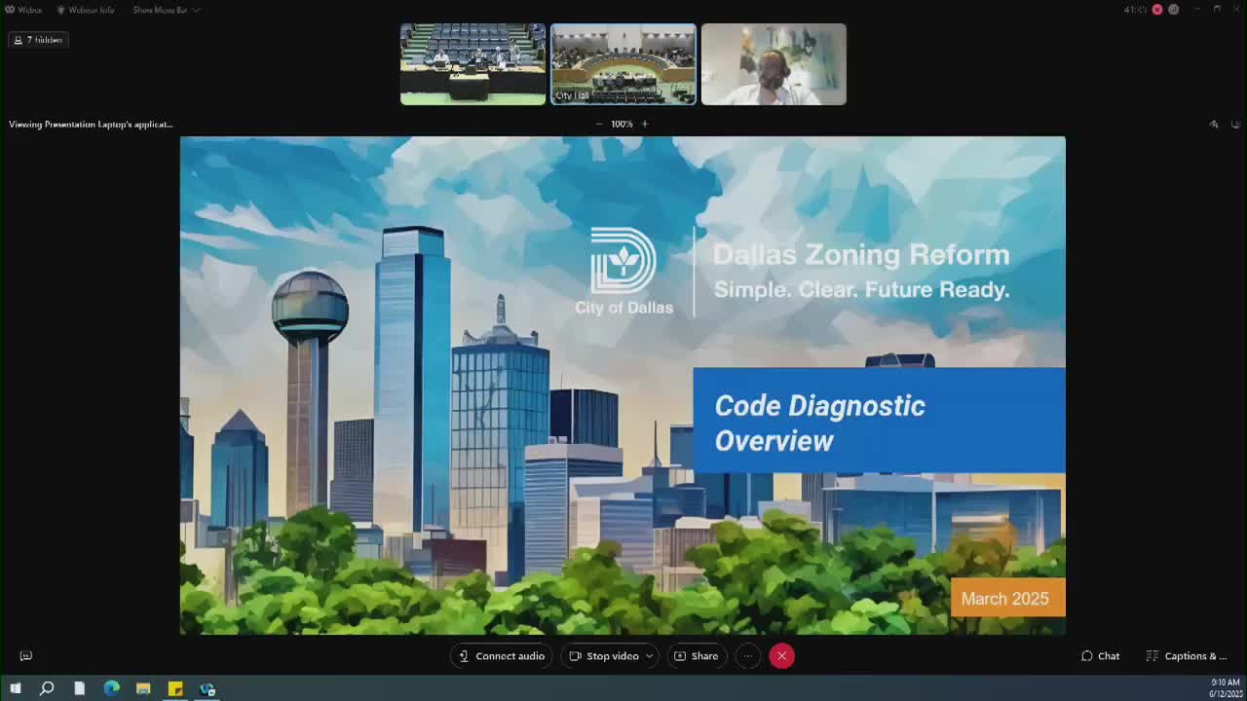Click the Connect audio button
This screenshot has height=701, width=1247.
502,656
